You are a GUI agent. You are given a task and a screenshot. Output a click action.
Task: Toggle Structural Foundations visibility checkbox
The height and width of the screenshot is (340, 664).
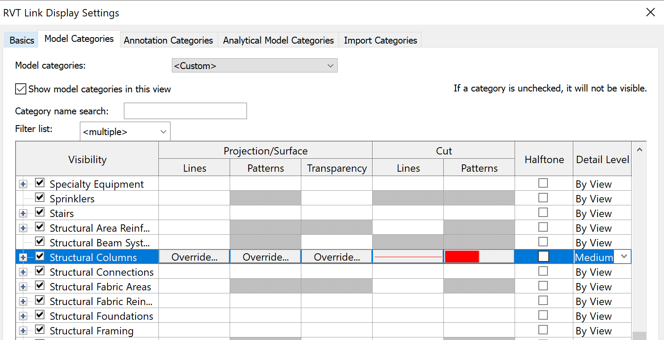pyautogui.click(x=40, y=315)
